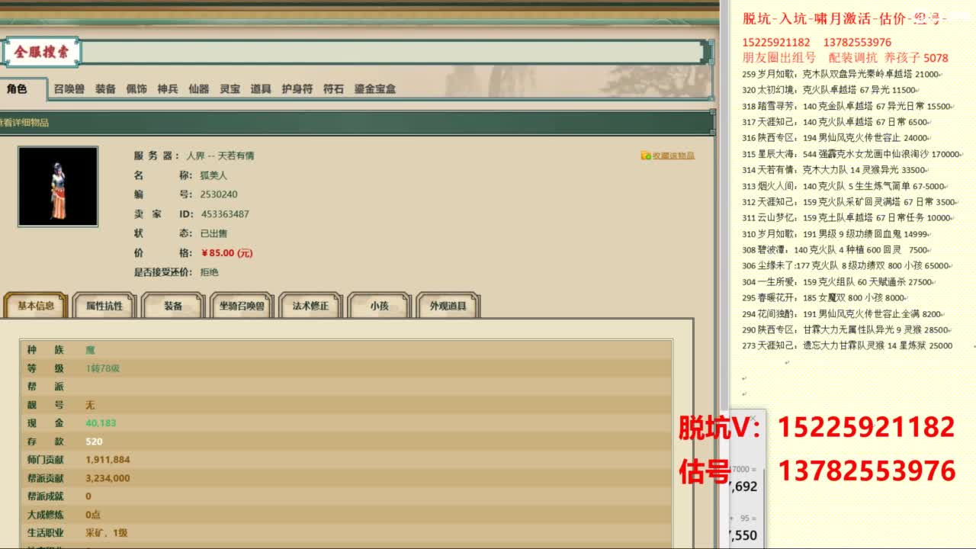Screen dimensions: 976x549
Task: Click the 294 花间独酌 listing row
Action: point(843,314)
